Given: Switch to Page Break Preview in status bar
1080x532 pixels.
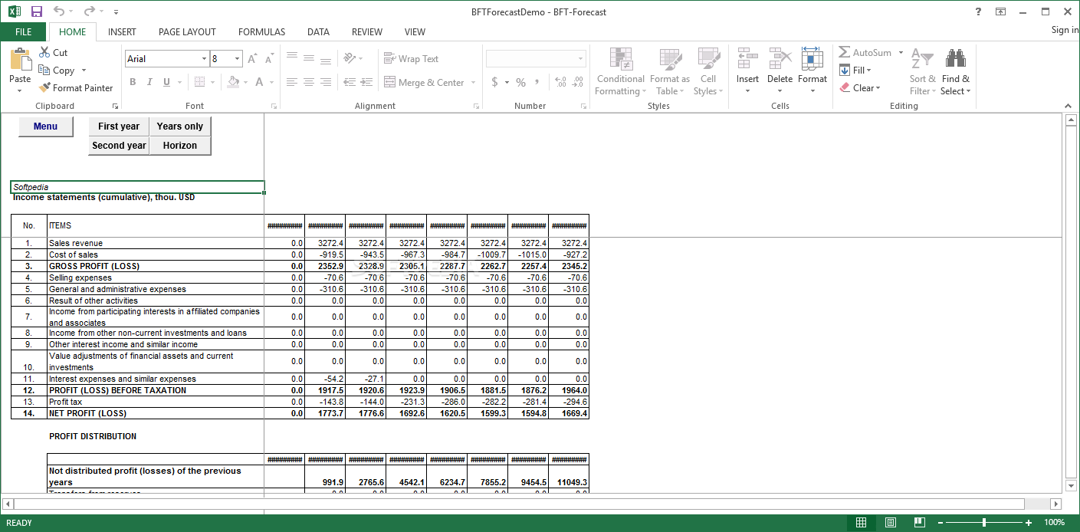Looking at the screenshot, I should [919, 523].
